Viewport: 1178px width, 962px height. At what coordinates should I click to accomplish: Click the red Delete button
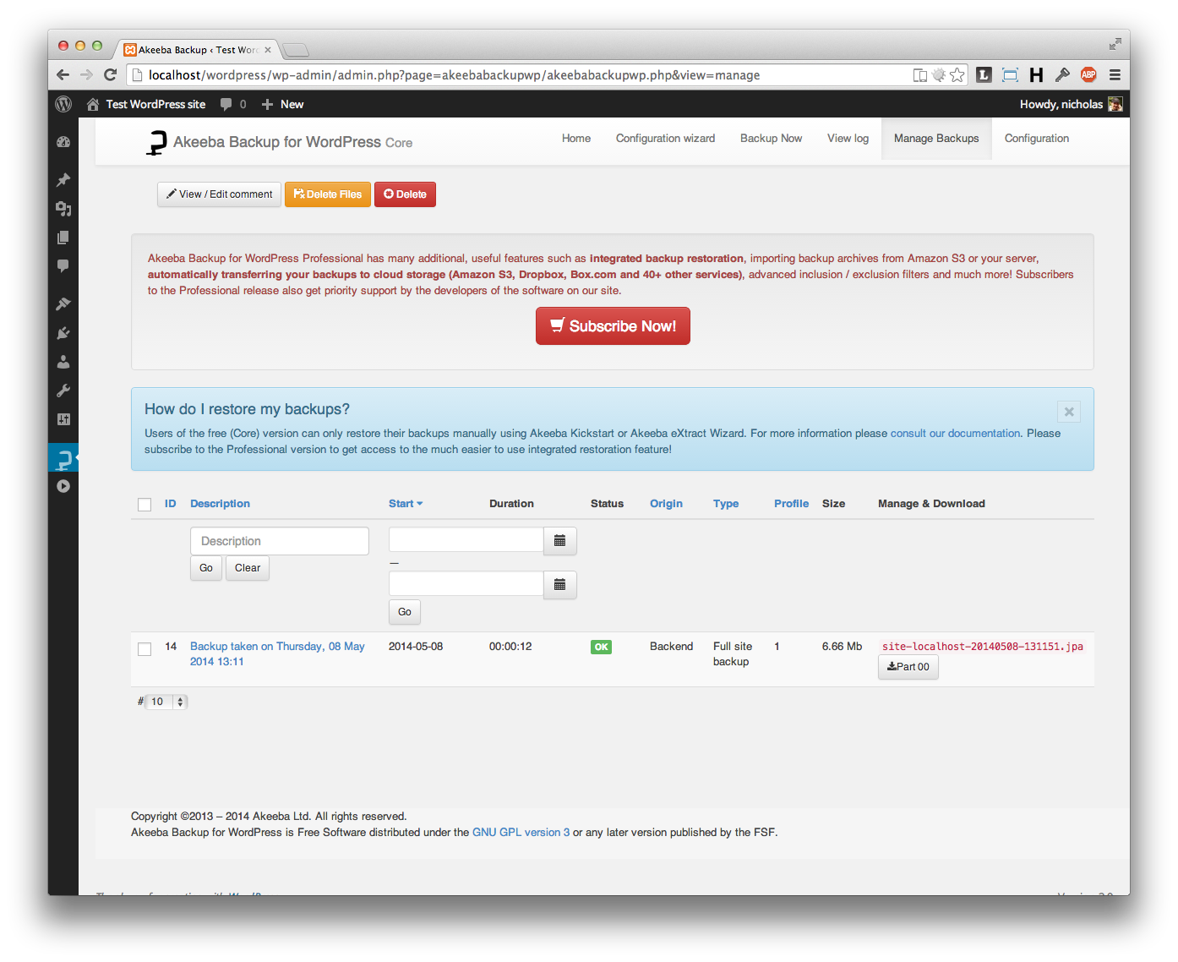pos(405,194)
